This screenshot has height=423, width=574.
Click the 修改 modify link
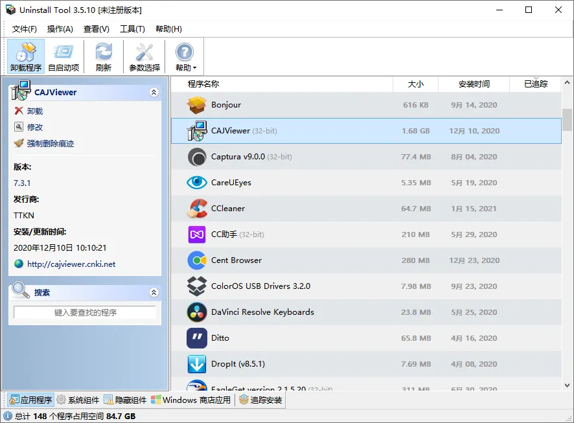35,127
